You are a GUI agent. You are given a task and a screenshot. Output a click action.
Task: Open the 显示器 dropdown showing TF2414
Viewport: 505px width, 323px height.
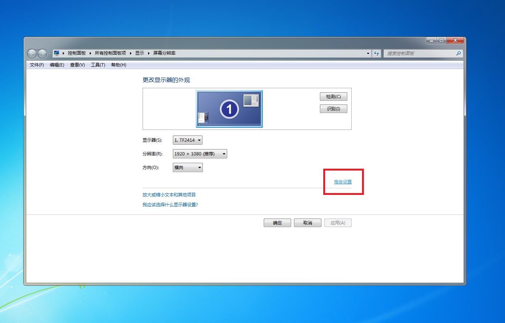pyautogui.click(x=188, y=140)
